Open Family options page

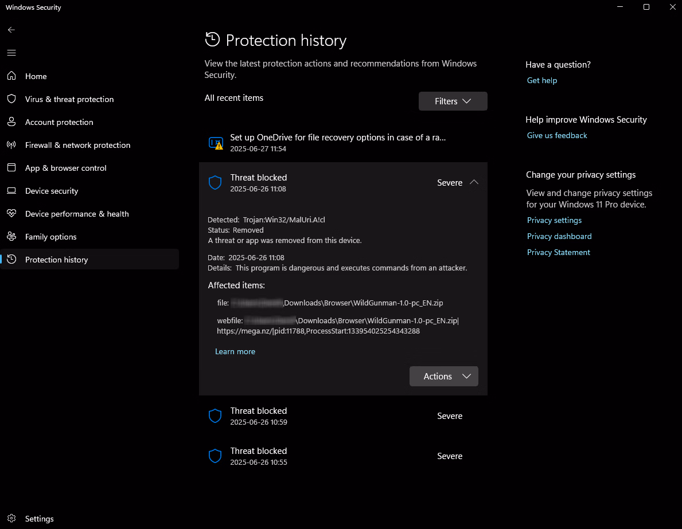pyautogui.click(x=89, y=237)
